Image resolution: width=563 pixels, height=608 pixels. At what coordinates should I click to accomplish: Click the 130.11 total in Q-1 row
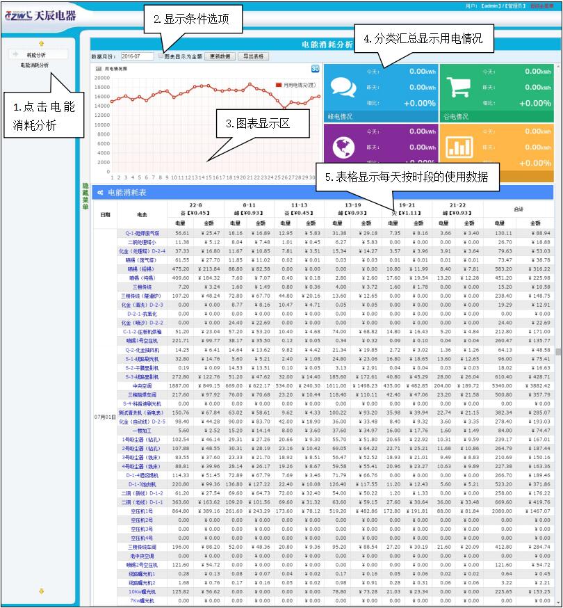(503, 234)
